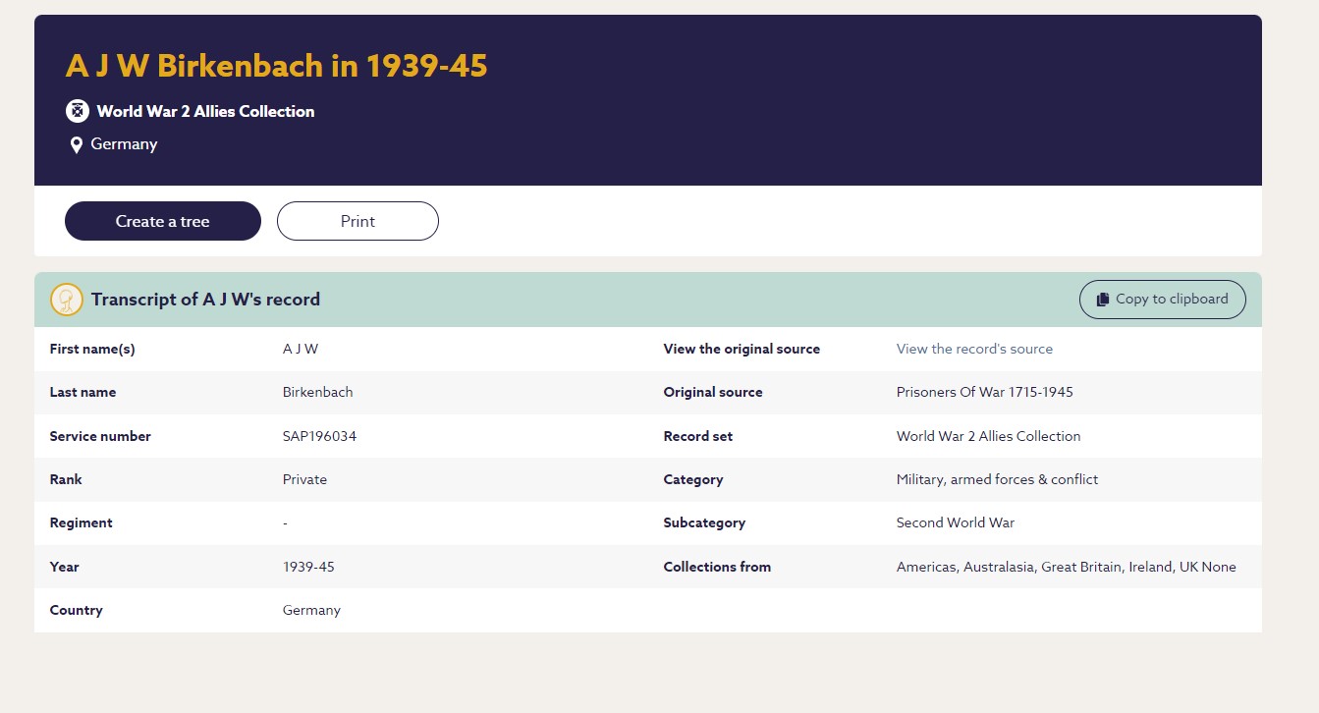Click World War 2 Allies Collection header text
The image size is (1319, 713).
205,111
